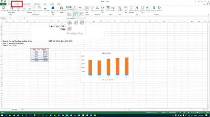Select the Sheet1 tab

(14, 110)
